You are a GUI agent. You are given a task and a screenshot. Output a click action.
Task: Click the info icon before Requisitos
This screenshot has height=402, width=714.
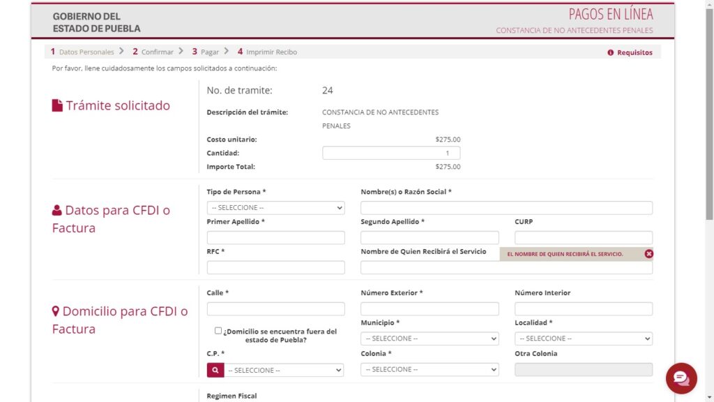coord(612,52)
